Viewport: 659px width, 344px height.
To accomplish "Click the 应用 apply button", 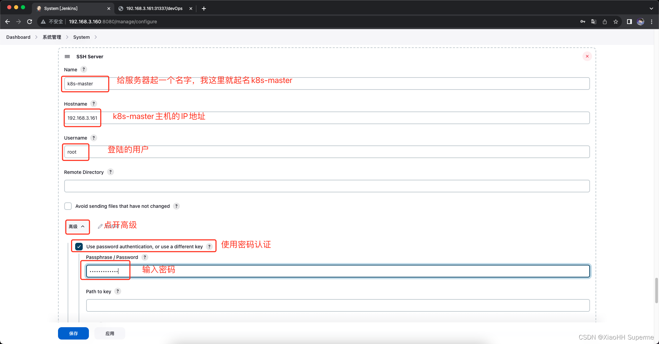I will (x=110, y=333).
